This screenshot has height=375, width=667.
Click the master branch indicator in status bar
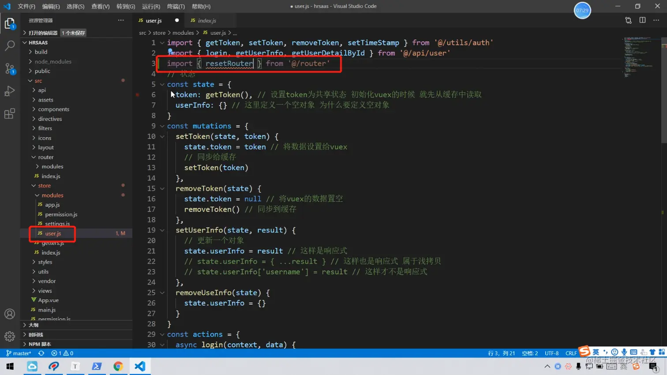(x=19, y=353)
